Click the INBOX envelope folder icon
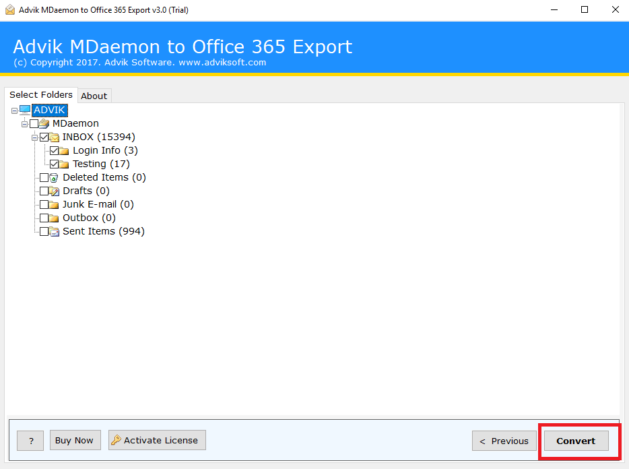This screenshot has width=629, height=469. coord(55,137)
